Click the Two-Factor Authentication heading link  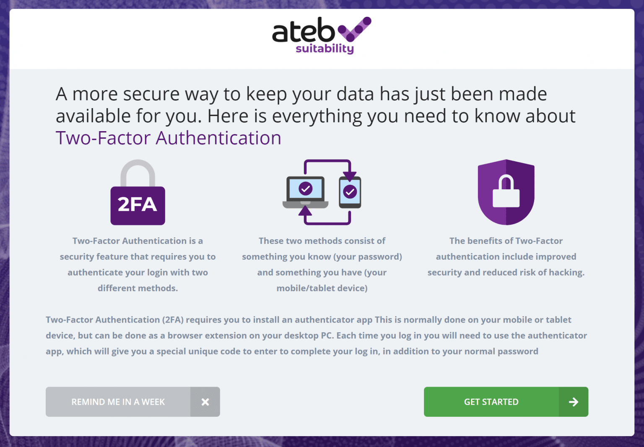(169, 137)
